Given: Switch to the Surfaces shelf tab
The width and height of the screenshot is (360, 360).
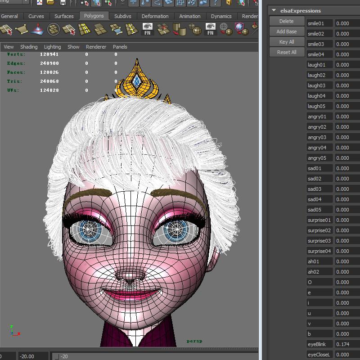Looking at the screenshot, I should point(64,16).
